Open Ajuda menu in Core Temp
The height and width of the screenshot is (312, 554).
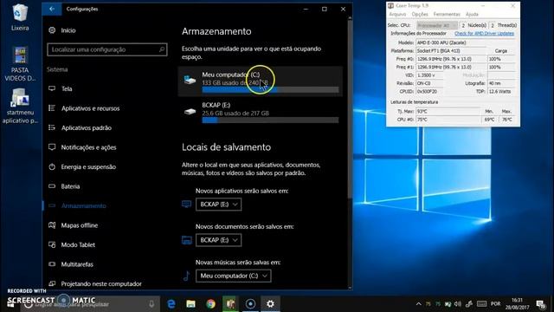click(x=472, y=14)
